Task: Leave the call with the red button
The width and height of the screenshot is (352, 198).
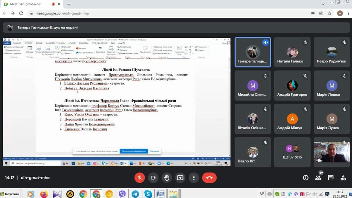Action: (209, 178)
